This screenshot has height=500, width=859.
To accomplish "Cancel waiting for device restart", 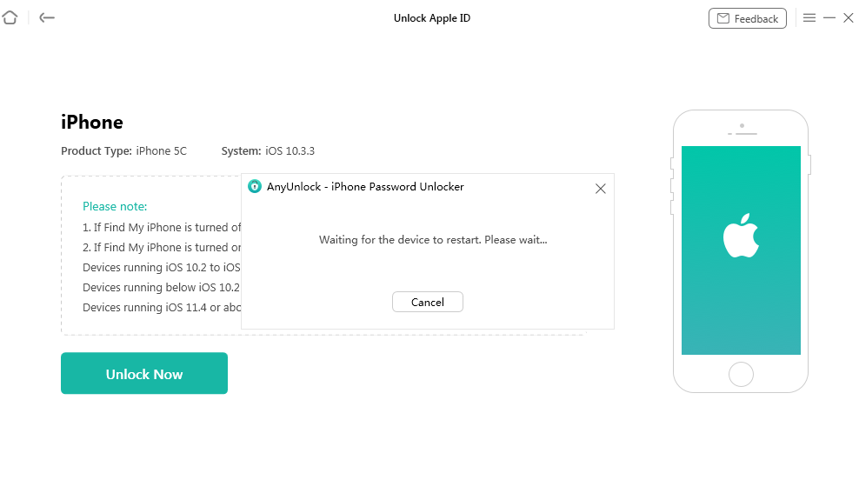I will coord(427,302).
